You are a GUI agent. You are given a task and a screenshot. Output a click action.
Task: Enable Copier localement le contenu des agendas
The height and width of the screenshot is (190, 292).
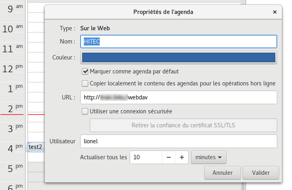click(x=85, y=83)
